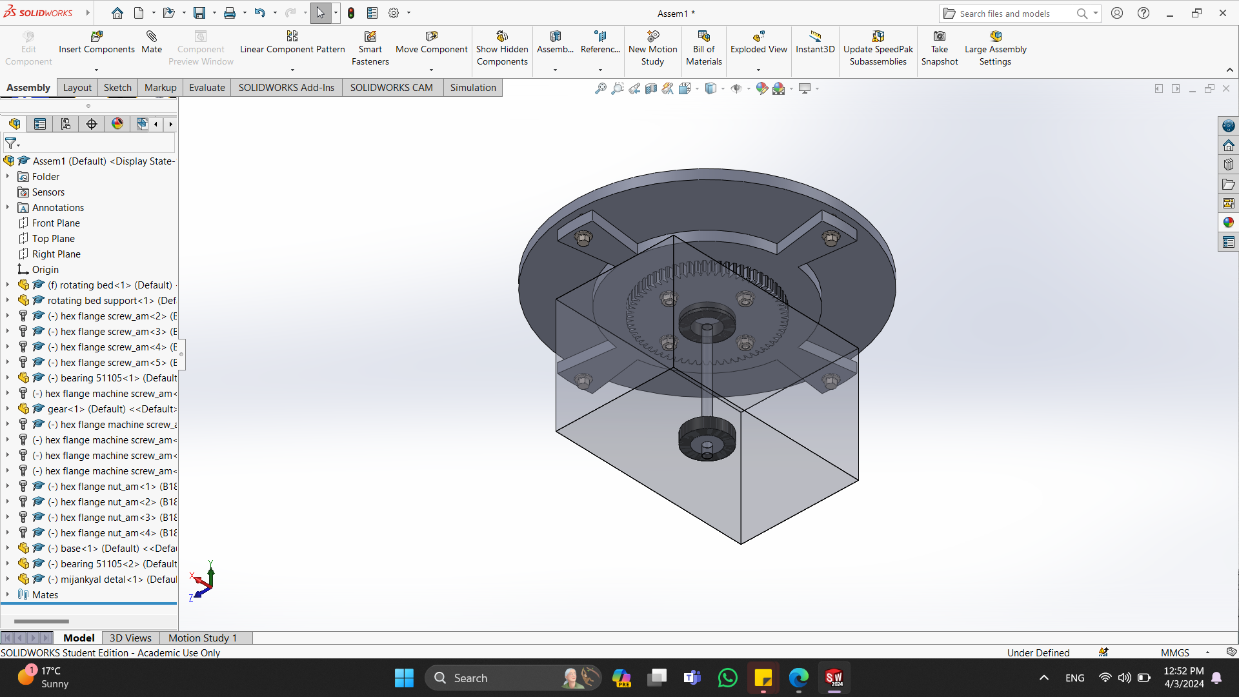The height and width of the screenshot is (697, 1239).
Task: Open Large Assembly Settings
Action: click(x=995, y=48)
